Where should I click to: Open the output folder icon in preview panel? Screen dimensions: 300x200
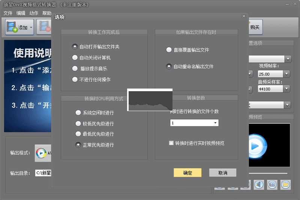pyautogui.click(x=285, y=184)
